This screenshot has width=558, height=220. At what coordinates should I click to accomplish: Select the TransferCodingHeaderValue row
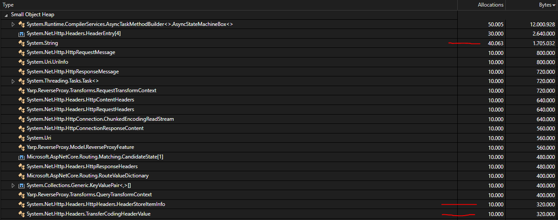(279, 214)
